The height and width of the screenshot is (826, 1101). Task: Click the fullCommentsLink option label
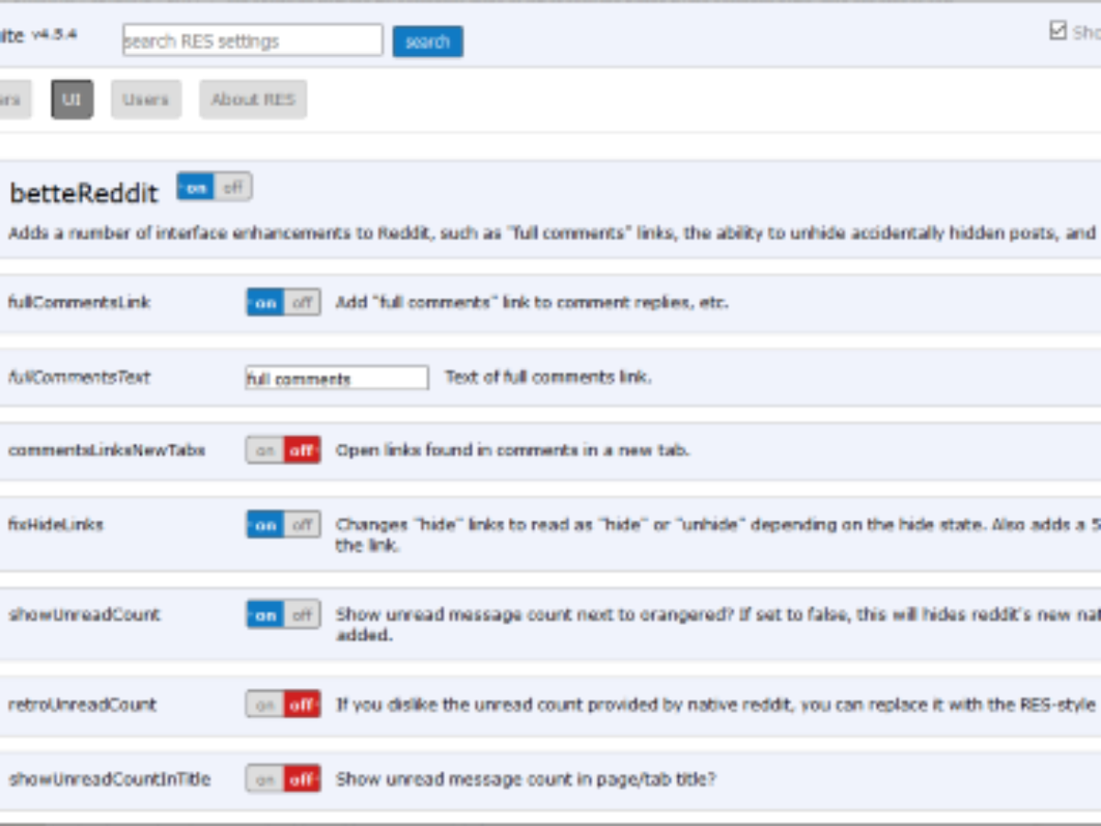pyautogui.click(x=80, y=302)
